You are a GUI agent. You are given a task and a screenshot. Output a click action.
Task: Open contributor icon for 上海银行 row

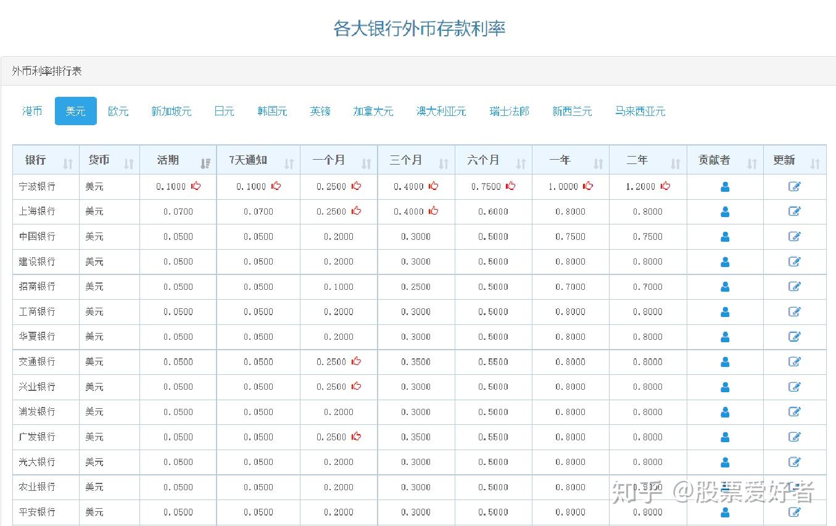(725, 212)
